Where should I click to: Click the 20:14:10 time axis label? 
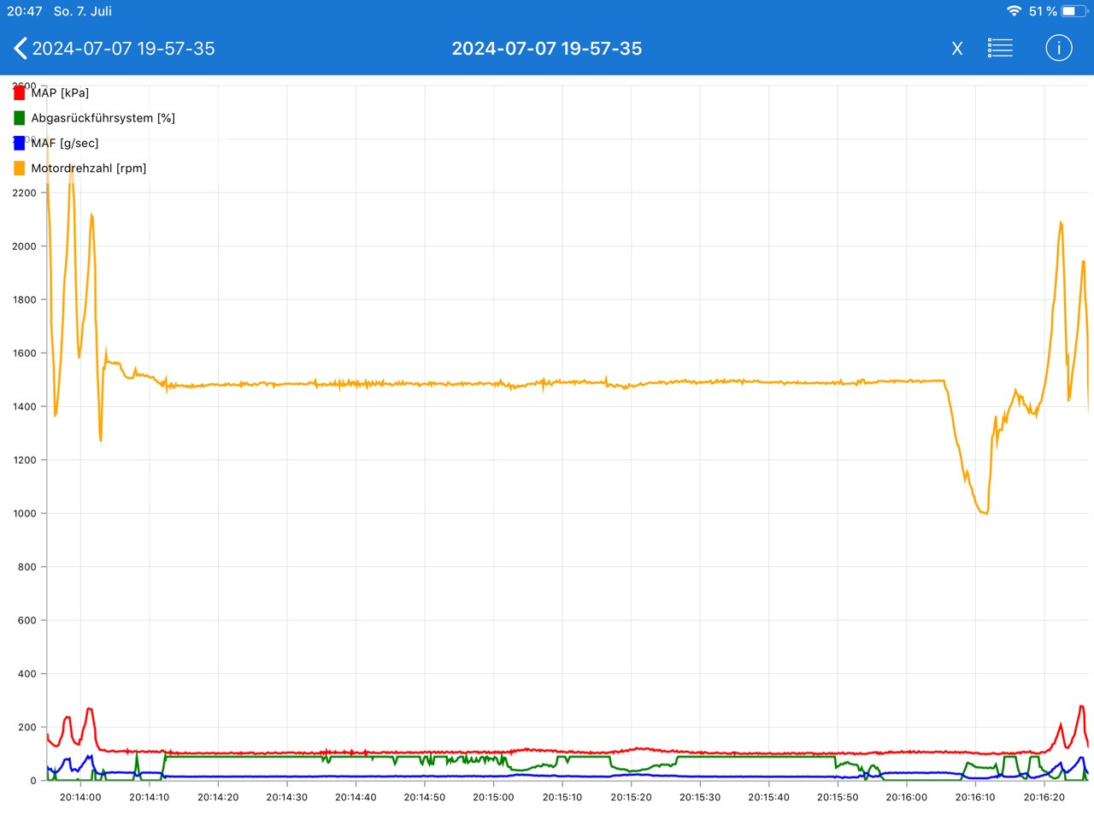pos(150,797)
